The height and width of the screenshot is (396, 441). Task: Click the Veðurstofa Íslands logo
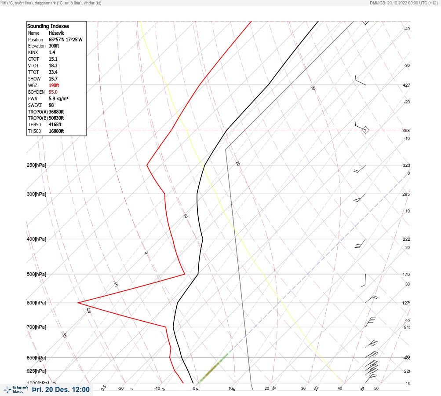pos(16,390)
